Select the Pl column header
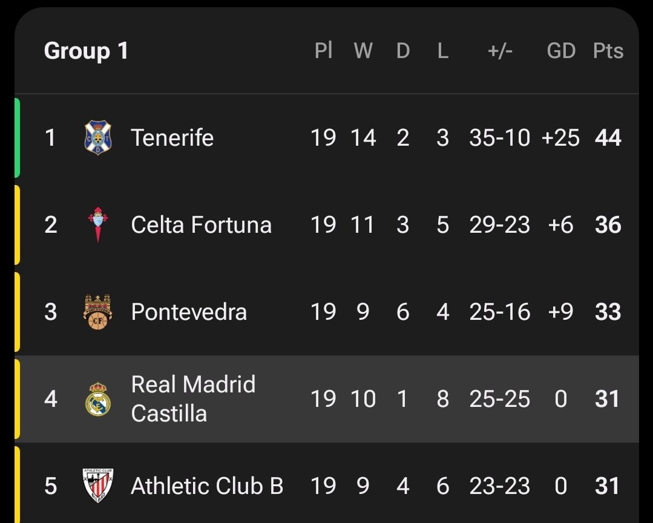Image resolution: width=653 pixels, height=523 pixels. point(324,51)
